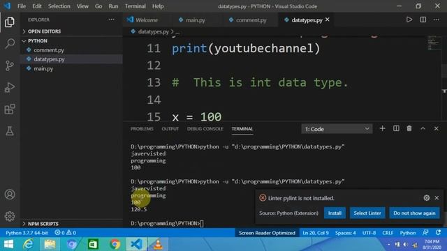Click Do not show again button

click(414, 213)
